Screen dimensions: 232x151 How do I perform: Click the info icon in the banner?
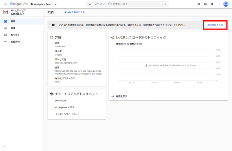[x=53, y=25]
